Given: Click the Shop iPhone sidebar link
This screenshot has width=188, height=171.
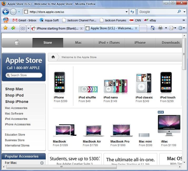Looking at the screenshot, I should pyautogui.click(x=17, y=102).
